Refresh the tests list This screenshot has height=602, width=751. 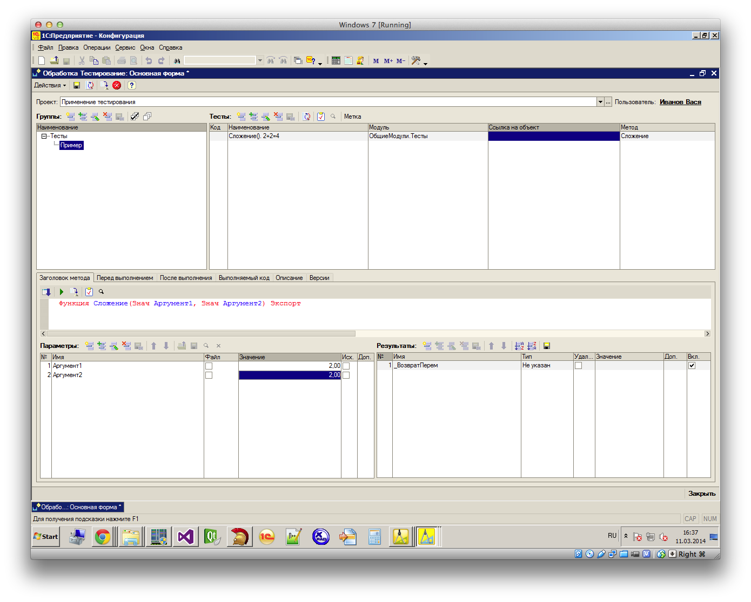[x=306, y=117]
